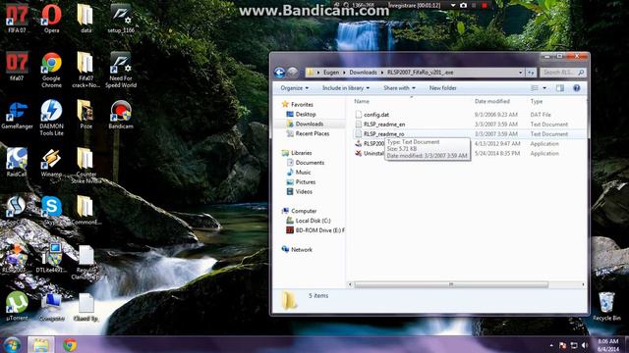The width and height of the screenshot is (629, 353).
Task: Sort by the Type column header
Action: pos(537,102)
